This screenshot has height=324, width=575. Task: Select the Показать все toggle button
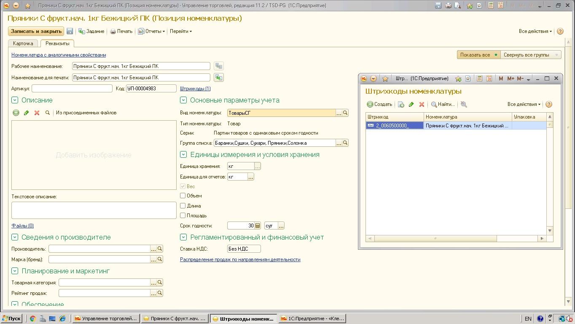[x=478, y=55]
